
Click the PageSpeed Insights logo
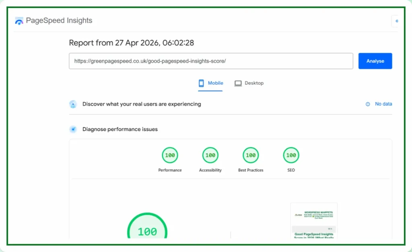pos(19,20)
